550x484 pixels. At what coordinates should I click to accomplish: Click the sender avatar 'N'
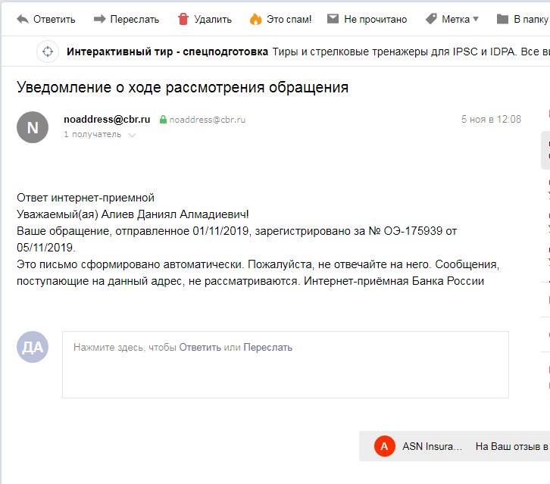pyautogui.click(x=33, y=127)
